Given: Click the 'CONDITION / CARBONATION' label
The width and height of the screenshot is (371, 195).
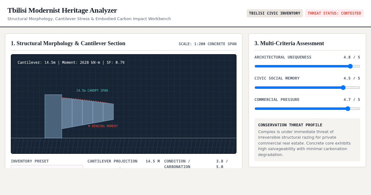Looking at the screenshot, I should 177,164.
